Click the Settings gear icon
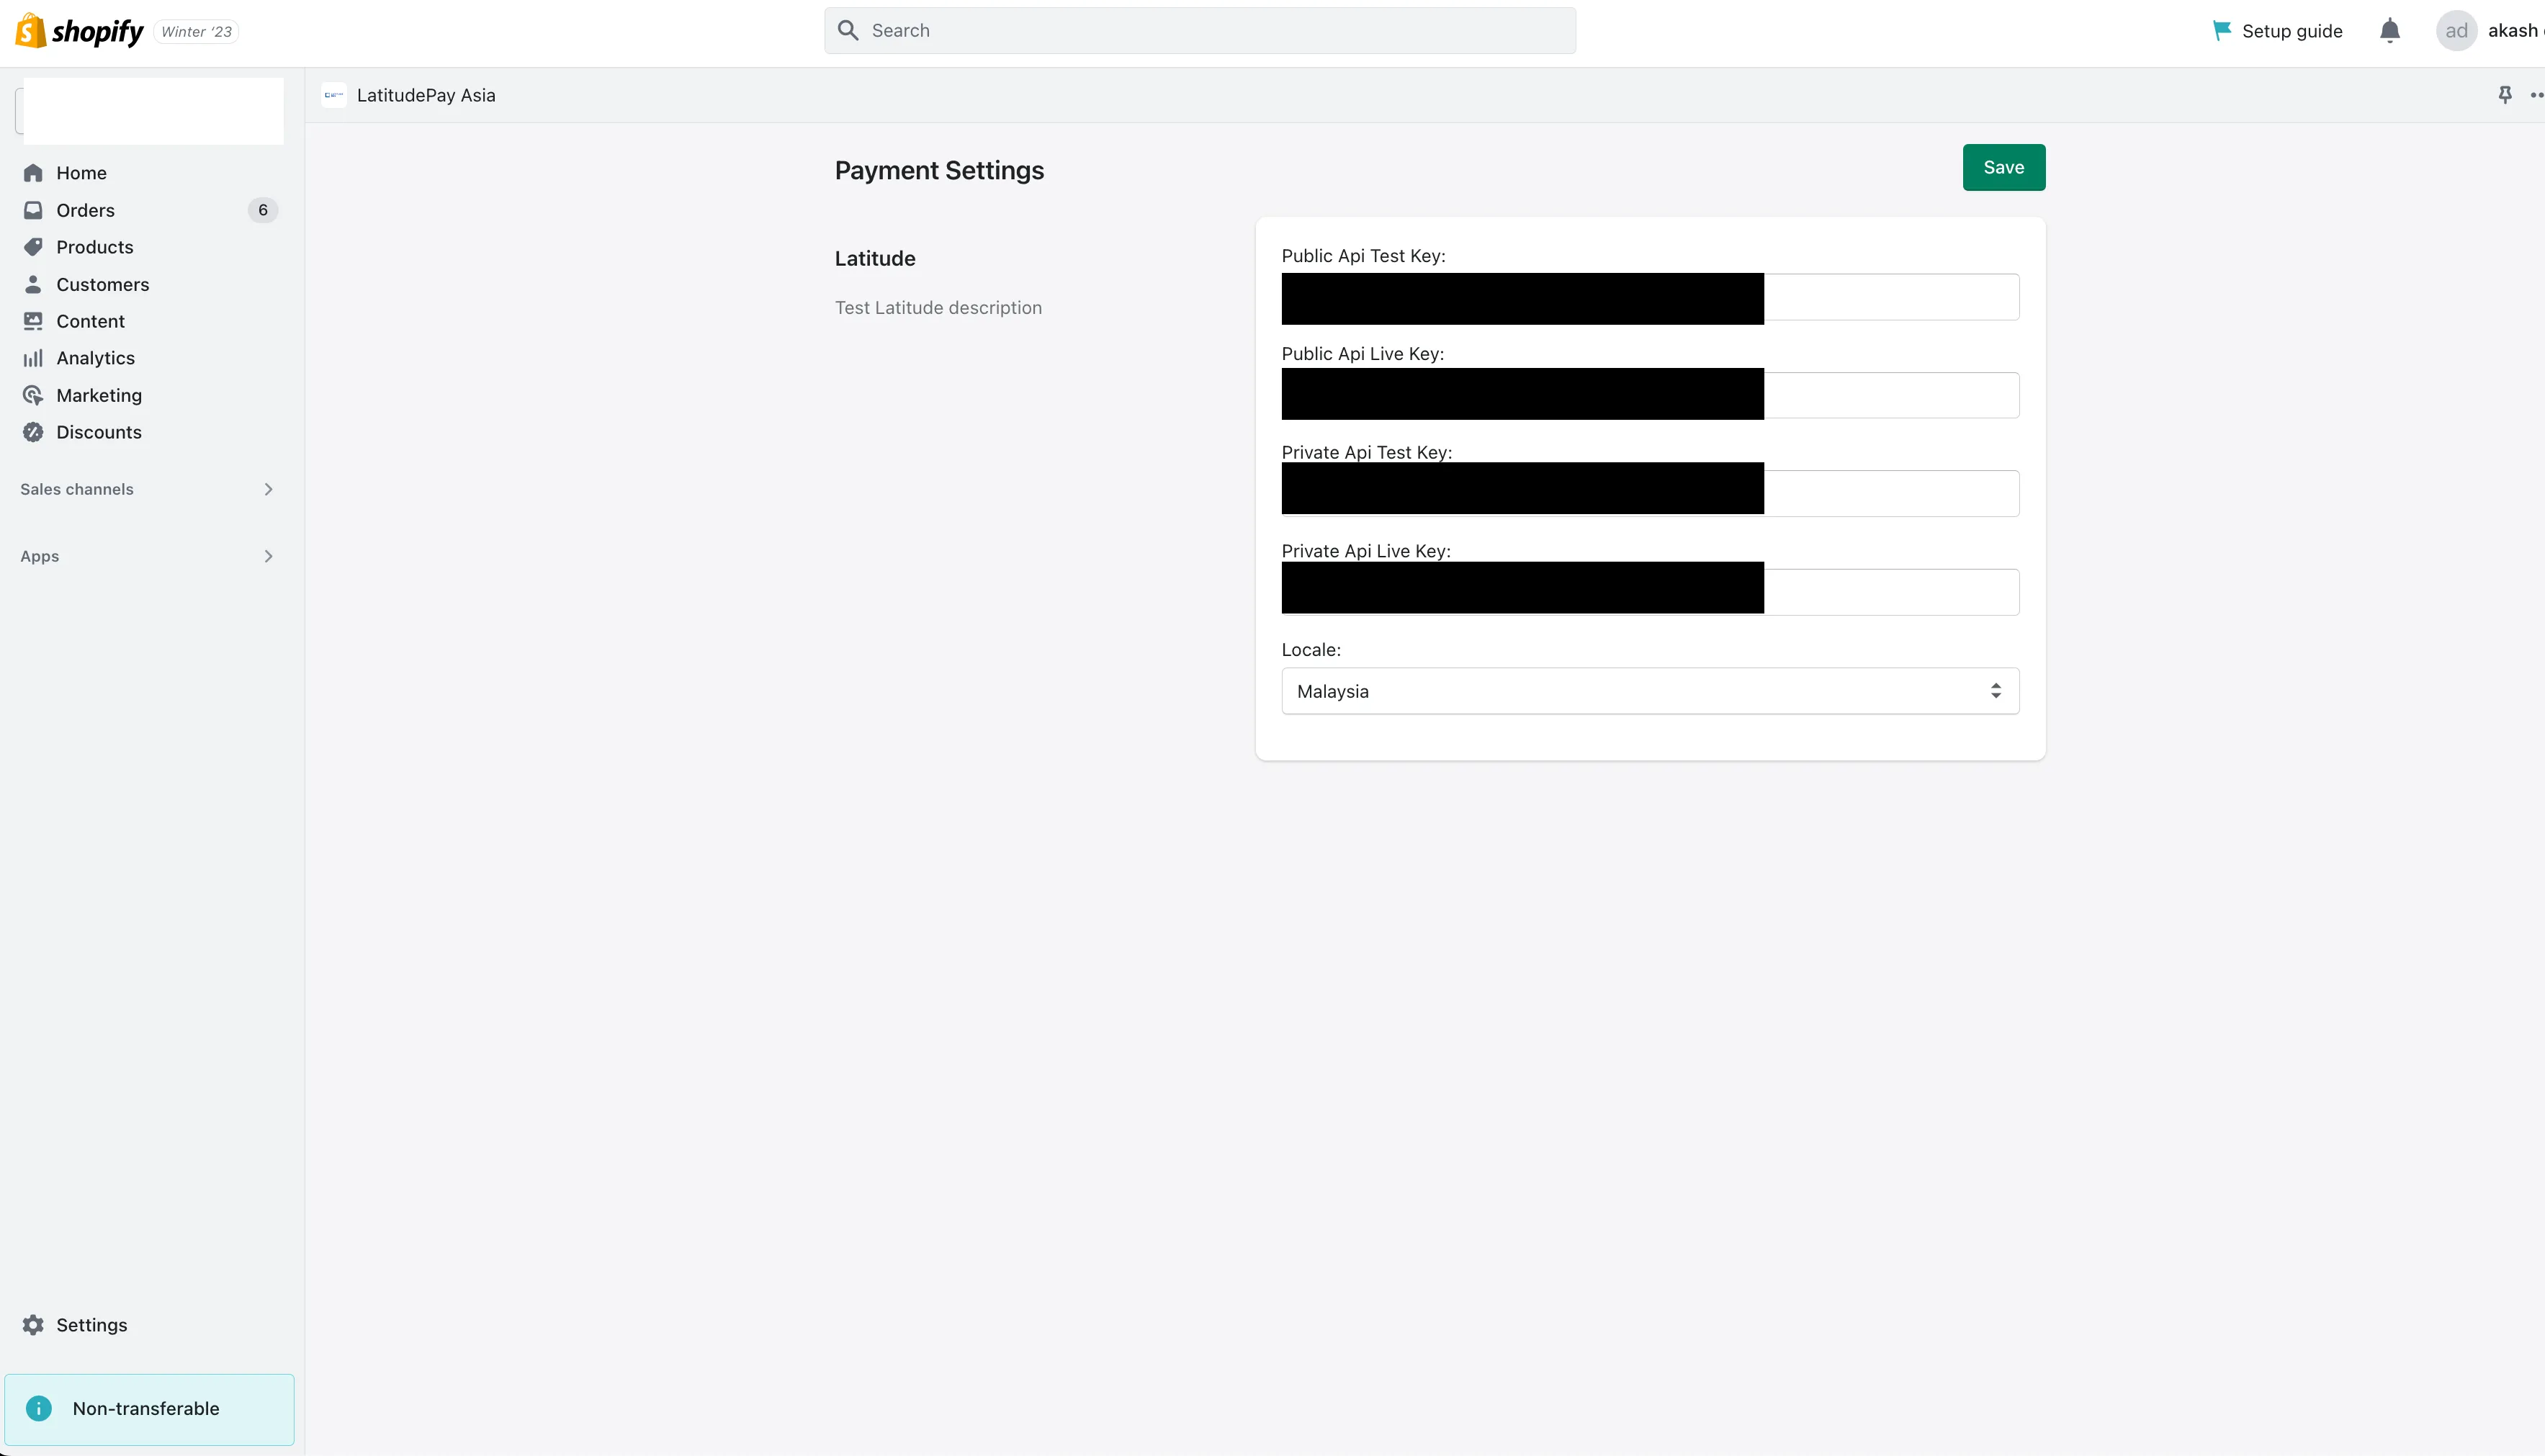The height and width of the screenshot is (1456, 2545). pos(33,1325)
